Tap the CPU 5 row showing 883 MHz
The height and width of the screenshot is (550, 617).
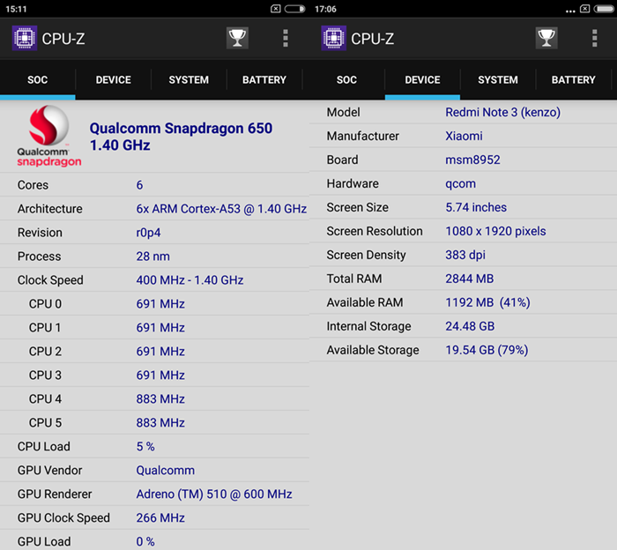pos(154,422)
